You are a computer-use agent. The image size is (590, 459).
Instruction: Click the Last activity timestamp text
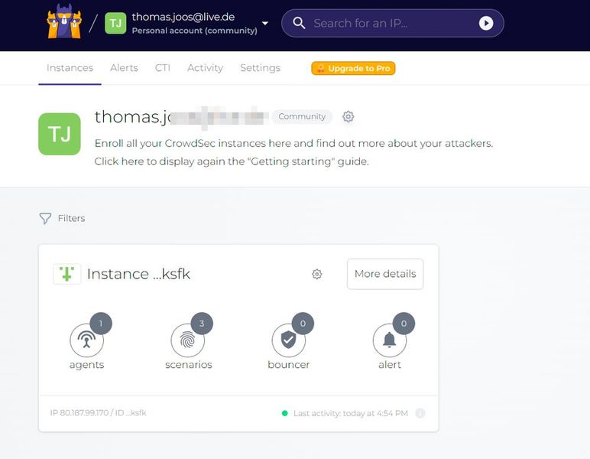[351, 413]
